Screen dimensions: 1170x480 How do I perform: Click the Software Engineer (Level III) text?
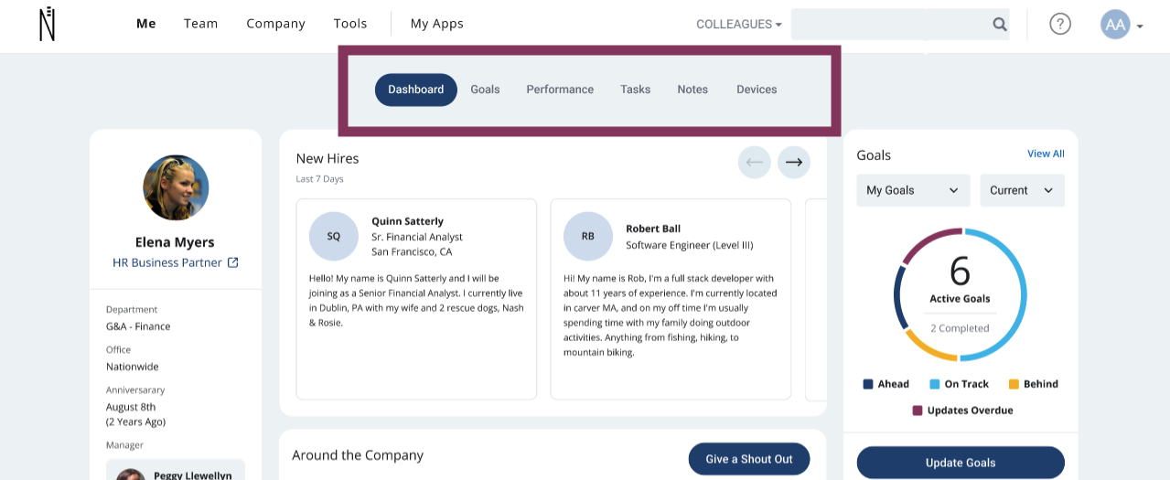click(x=690, y=245)
